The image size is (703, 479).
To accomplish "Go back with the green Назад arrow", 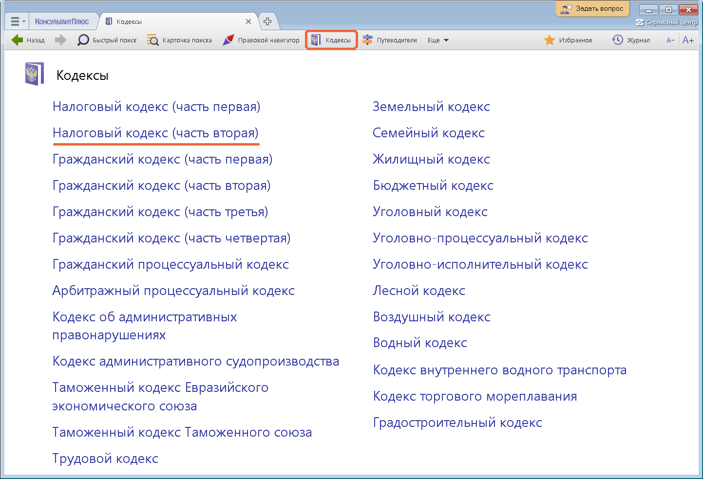I will coord(28,40).
